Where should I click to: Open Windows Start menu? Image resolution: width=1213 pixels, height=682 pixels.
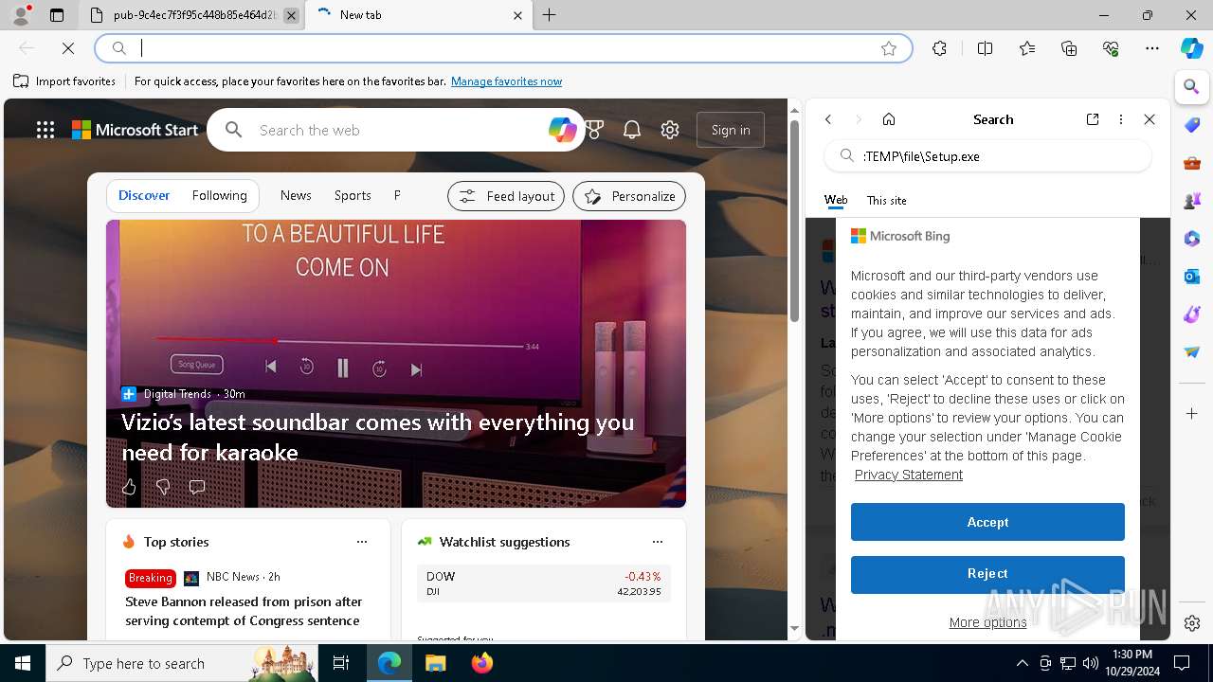(23, 663)
